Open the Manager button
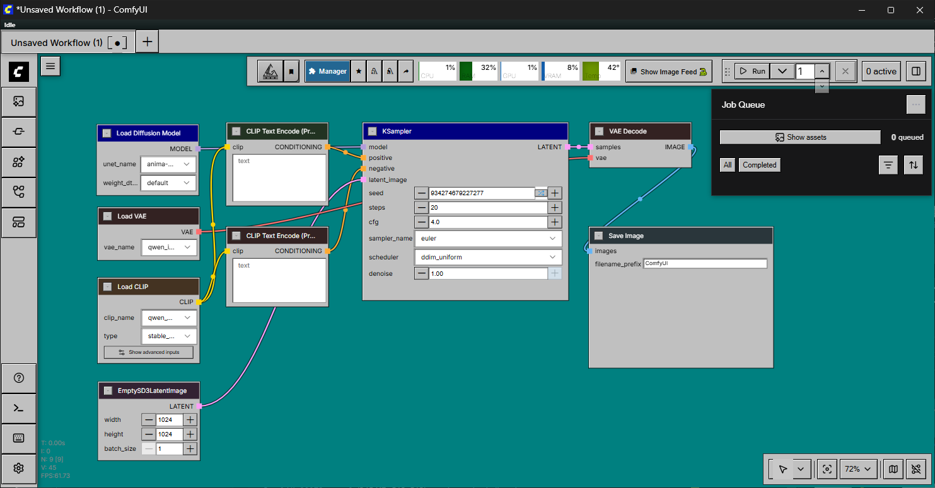 tap(327, 72)
